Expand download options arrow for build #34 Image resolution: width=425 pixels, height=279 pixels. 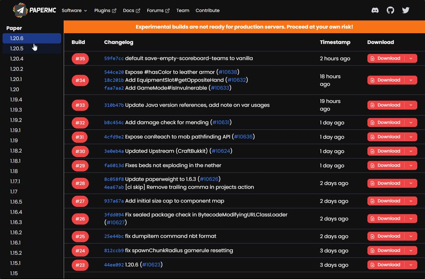[411, 80]
